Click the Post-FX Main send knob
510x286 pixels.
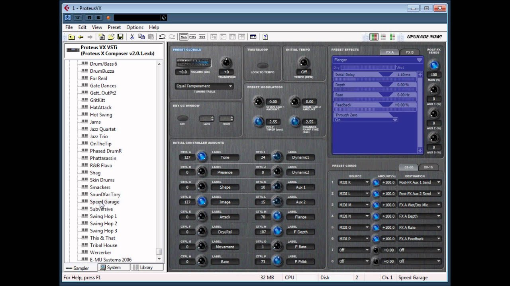434,65
